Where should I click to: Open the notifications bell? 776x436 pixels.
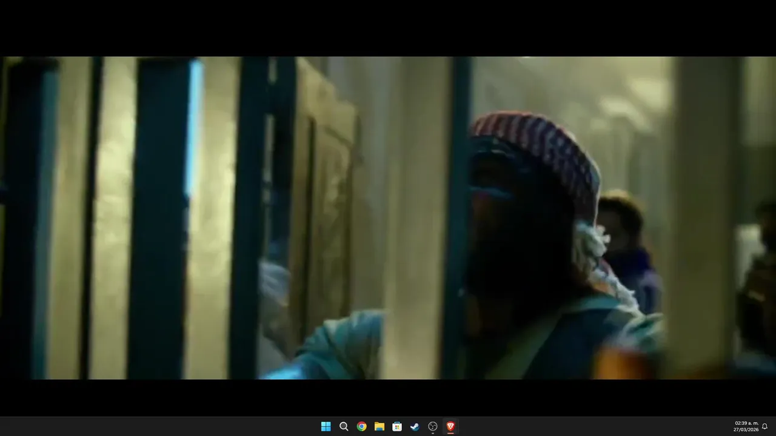click(765, 426)
